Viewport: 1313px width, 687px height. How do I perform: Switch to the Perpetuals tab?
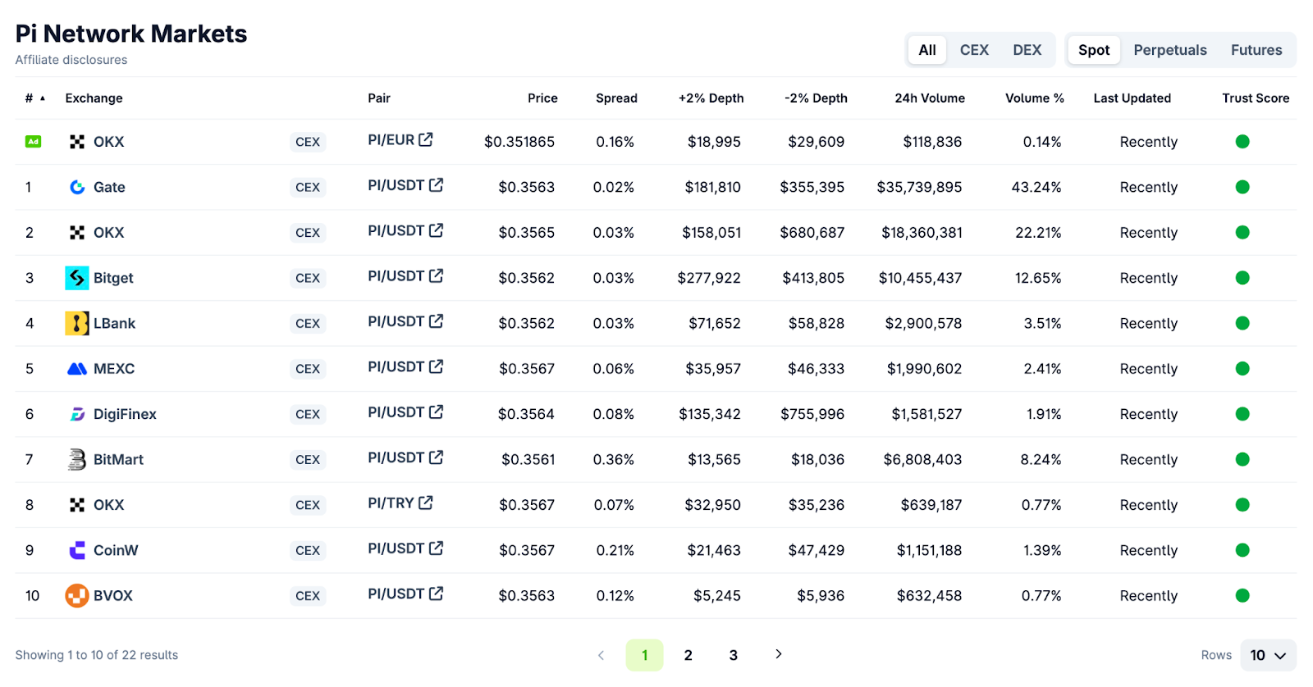click(1170, 50)
